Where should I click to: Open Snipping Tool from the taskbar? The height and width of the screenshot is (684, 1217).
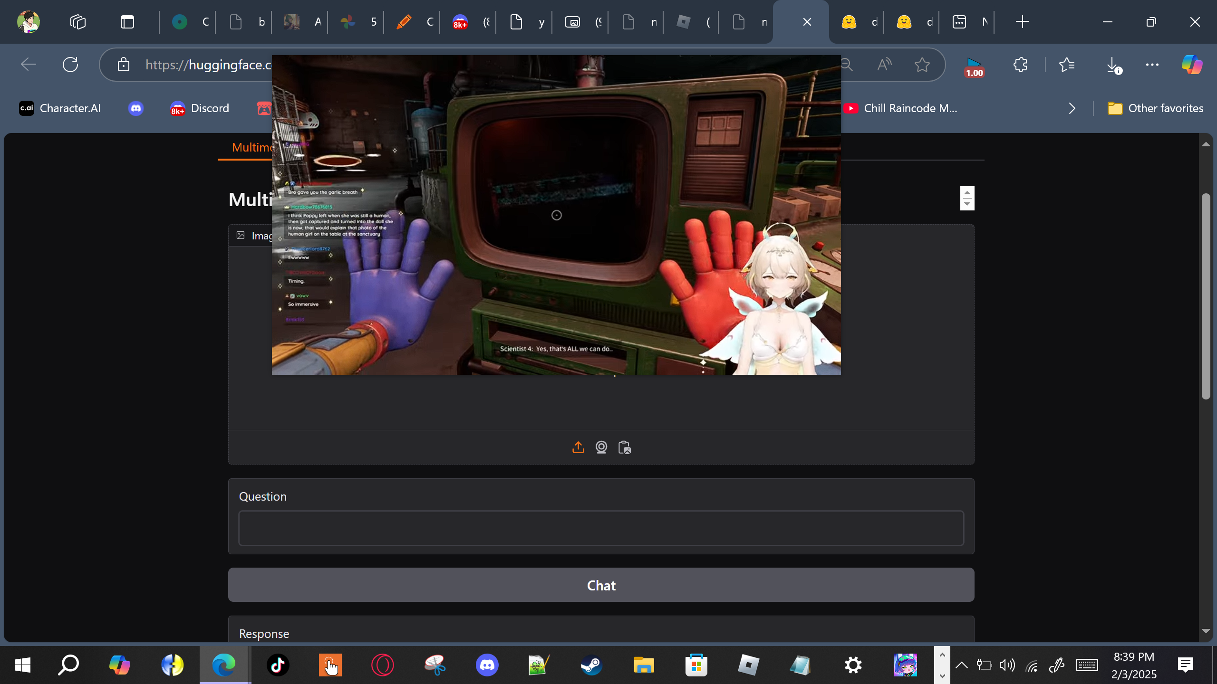click(435, 665)
